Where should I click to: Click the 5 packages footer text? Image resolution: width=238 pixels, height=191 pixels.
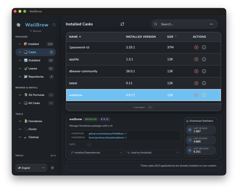click(139, 107)
